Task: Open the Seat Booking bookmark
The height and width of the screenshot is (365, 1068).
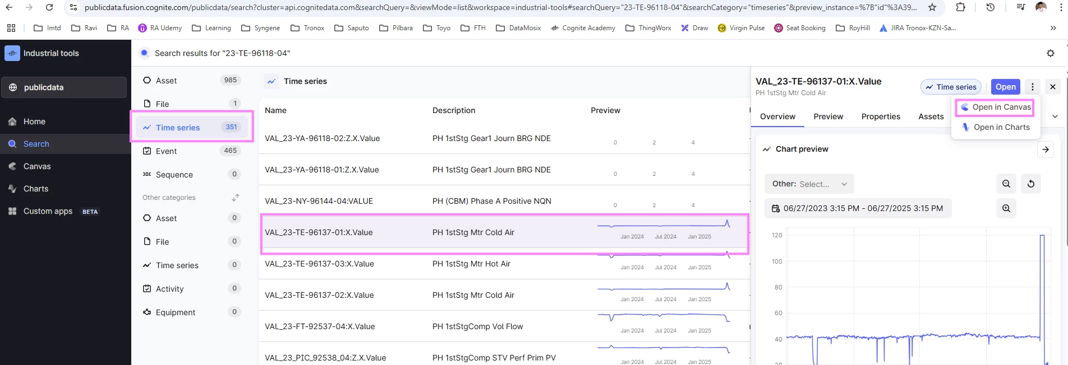Action: pos(800,28)
